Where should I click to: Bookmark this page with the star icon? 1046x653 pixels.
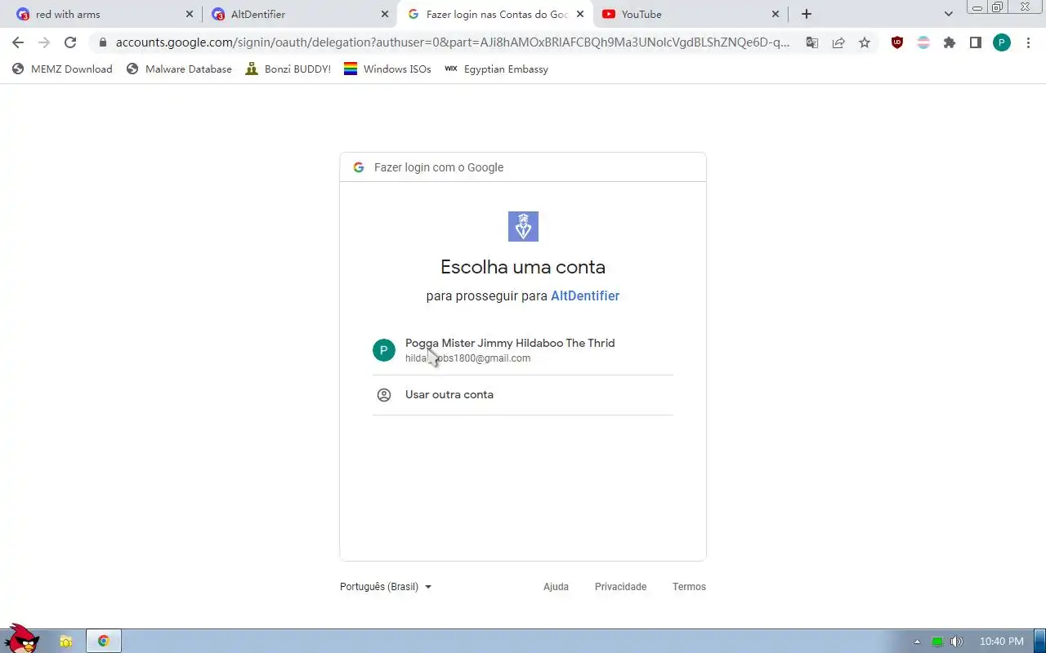pos(865,42)
